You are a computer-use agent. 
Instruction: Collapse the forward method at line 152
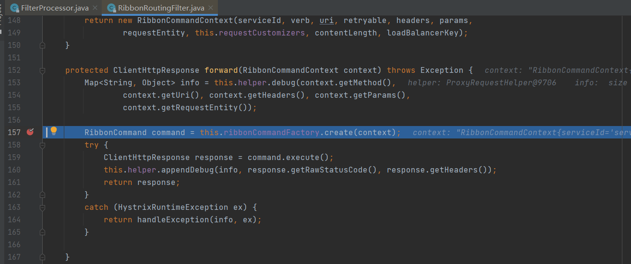[x=43, y=70]
